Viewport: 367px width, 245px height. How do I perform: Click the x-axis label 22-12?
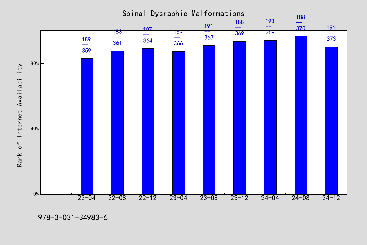[148, 198]
